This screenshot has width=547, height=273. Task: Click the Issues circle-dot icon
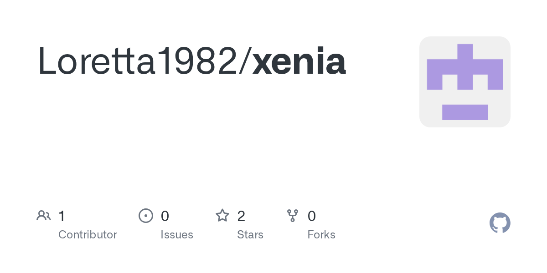tap(145, 216)
